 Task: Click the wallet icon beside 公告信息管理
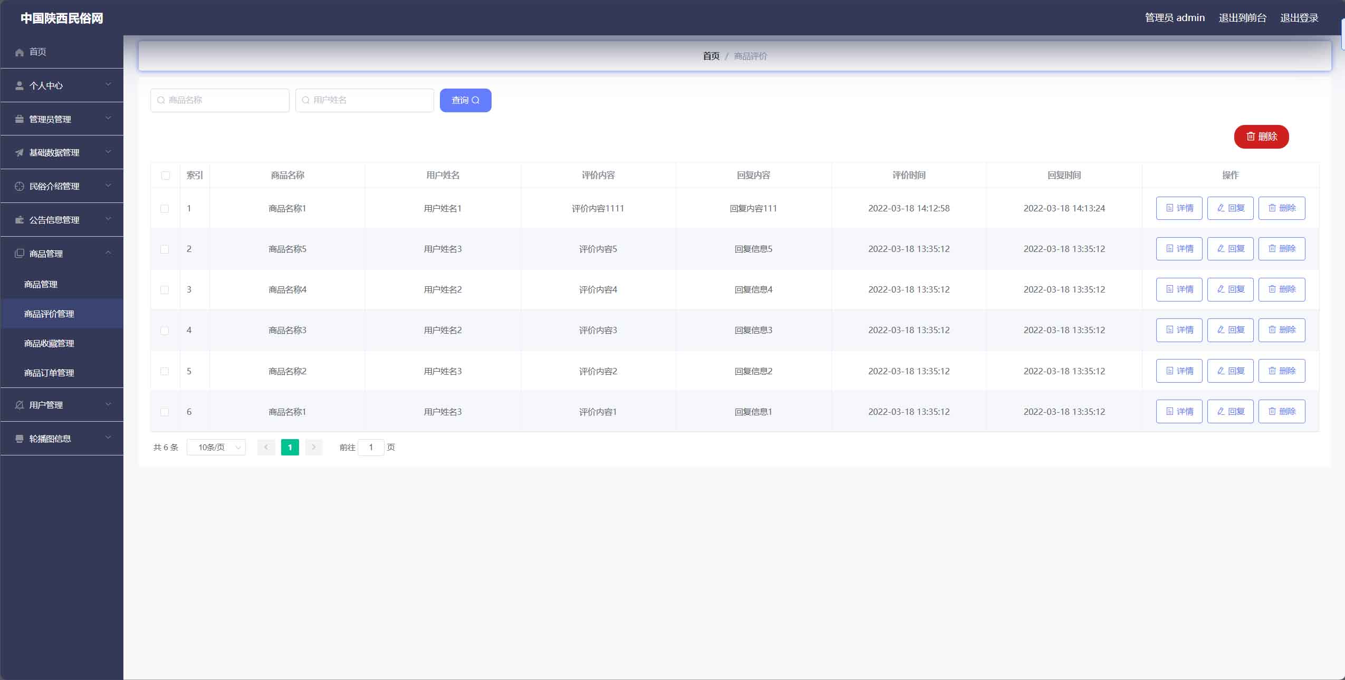coord(20,220)
